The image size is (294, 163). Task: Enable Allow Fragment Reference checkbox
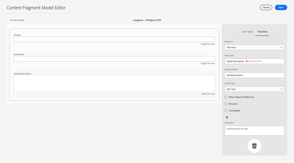tap(226, 97)
